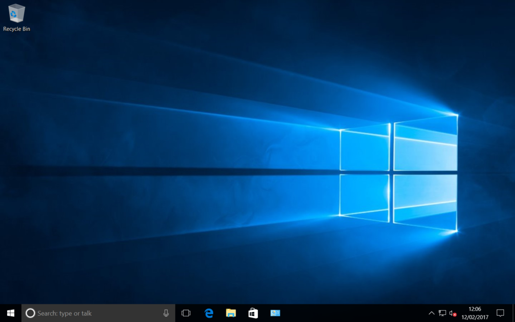Click the date 12/02/2017 in taskbar
The width and height of the screenshot is (515, 322).
click(474, 317)
